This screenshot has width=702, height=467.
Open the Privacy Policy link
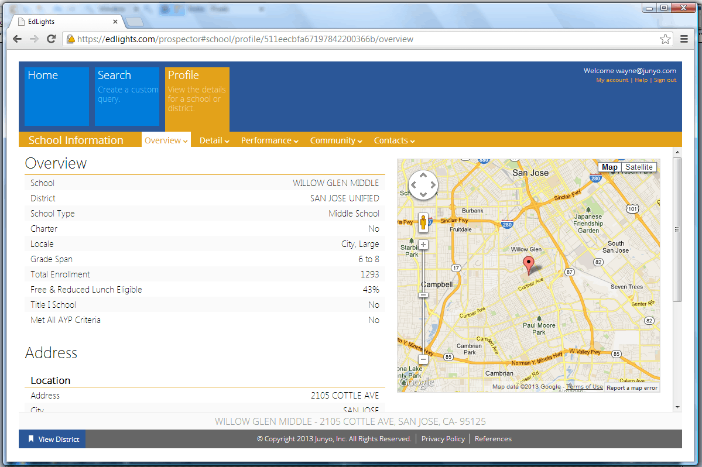tap(443, 439)
